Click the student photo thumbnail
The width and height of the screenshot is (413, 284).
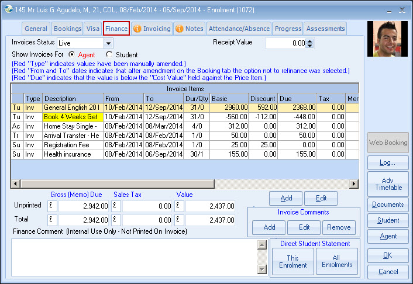(387, 39)
